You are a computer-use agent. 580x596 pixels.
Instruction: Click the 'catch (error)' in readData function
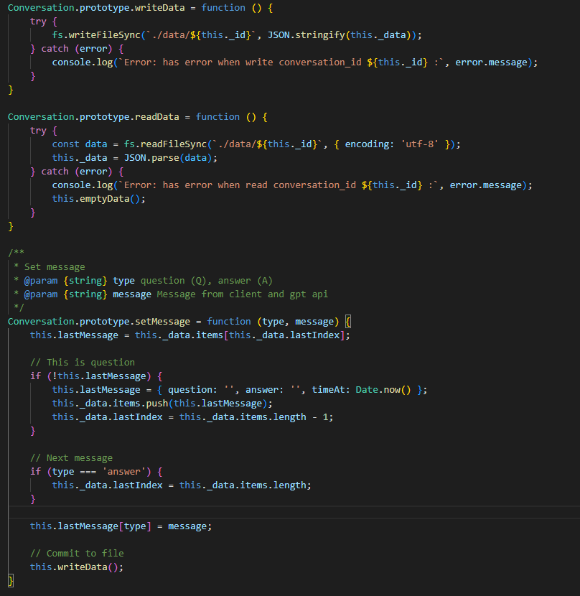pyautogui.click(x=77, y=172)
